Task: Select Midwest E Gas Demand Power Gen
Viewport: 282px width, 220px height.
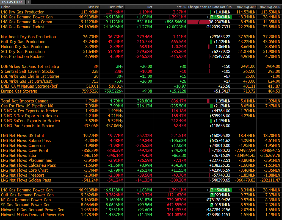Action: coord(32,210)
